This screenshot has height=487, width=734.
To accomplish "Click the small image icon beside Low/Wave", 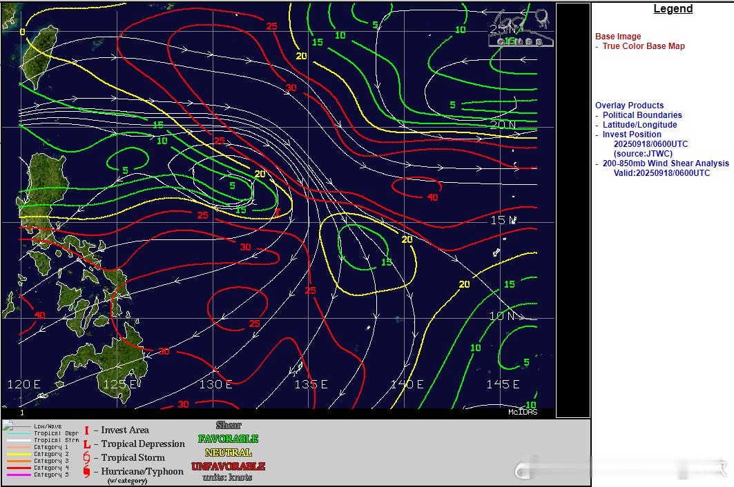I will (x=8, y=425).
